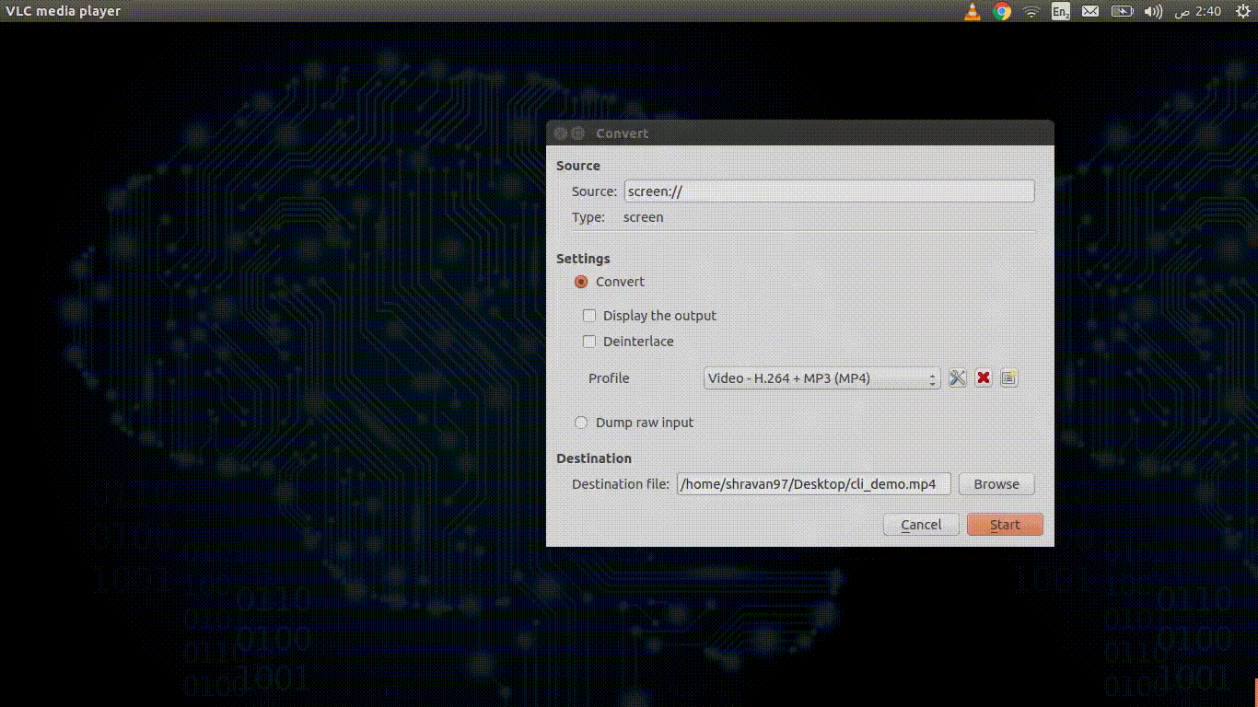Open the En keyboard language menu

1061,11
